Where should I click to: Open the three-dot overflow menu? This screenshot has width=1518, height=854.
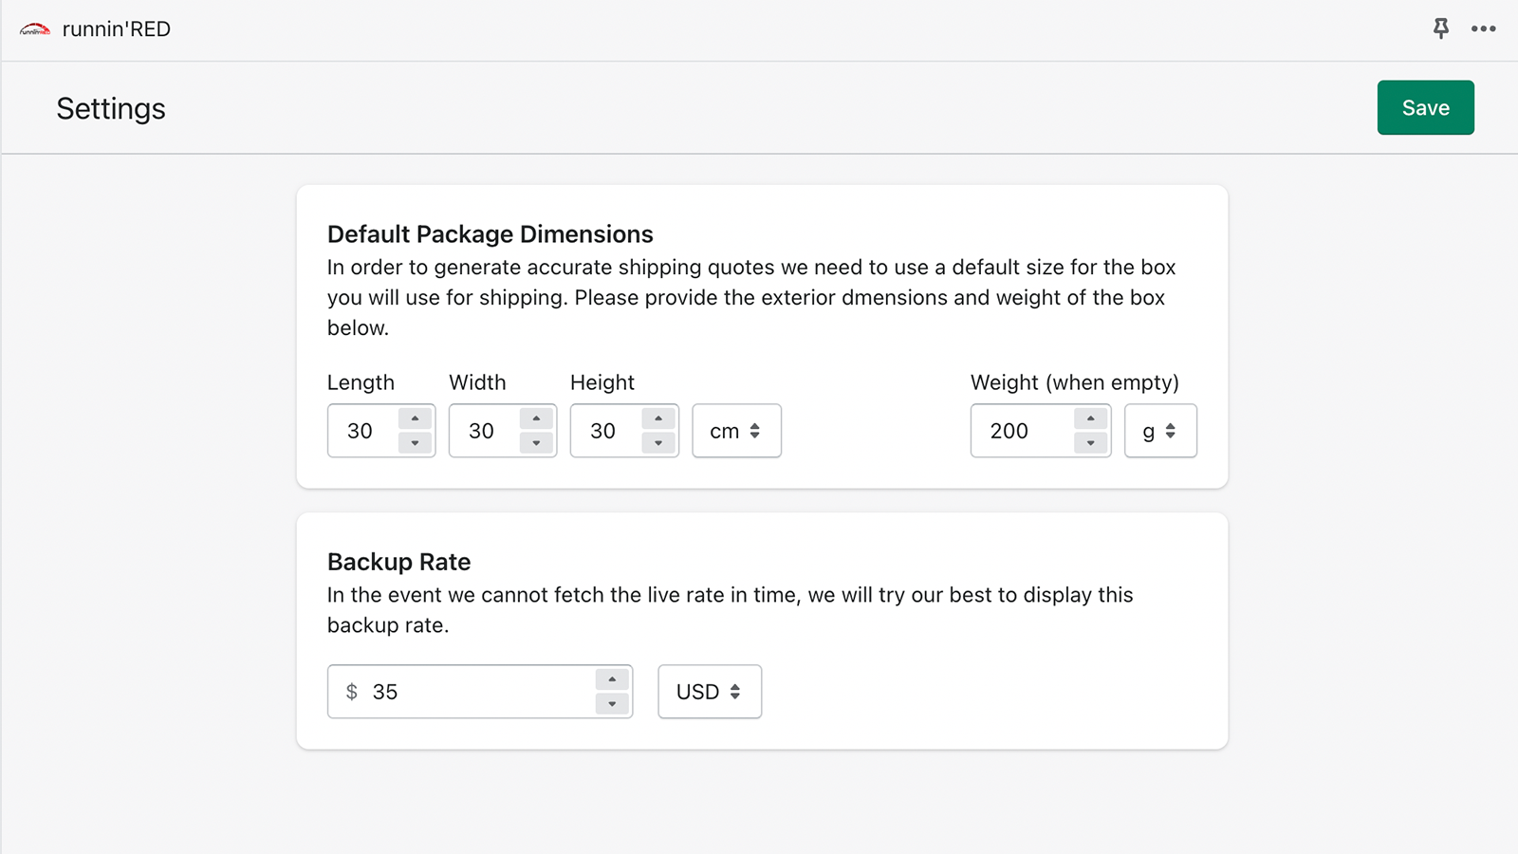(x=1482, y=29)
